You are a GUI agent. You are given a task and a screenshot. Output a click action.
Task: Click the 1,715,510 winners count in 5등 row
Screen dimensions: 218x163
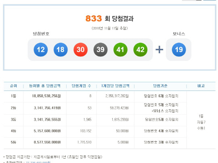(84, 142)
